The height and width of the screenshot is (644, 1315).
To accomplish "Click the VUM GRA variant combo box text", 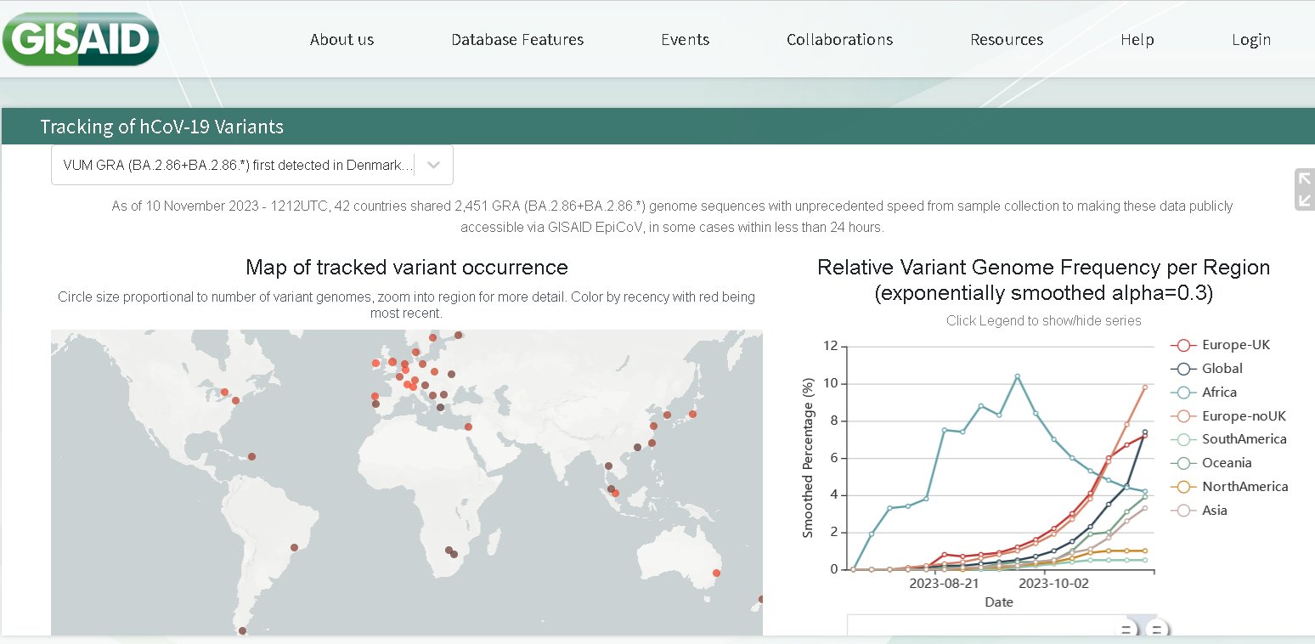I will pyautogui.click(x=238, y=165).
